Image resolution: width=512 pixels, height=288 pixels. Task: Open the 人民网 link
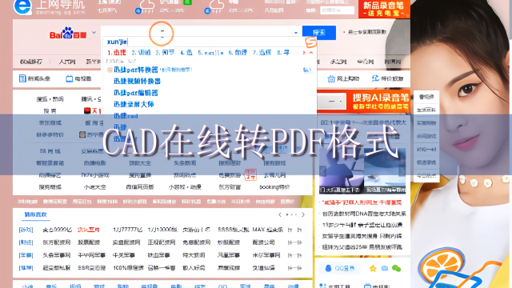(67, 62)
